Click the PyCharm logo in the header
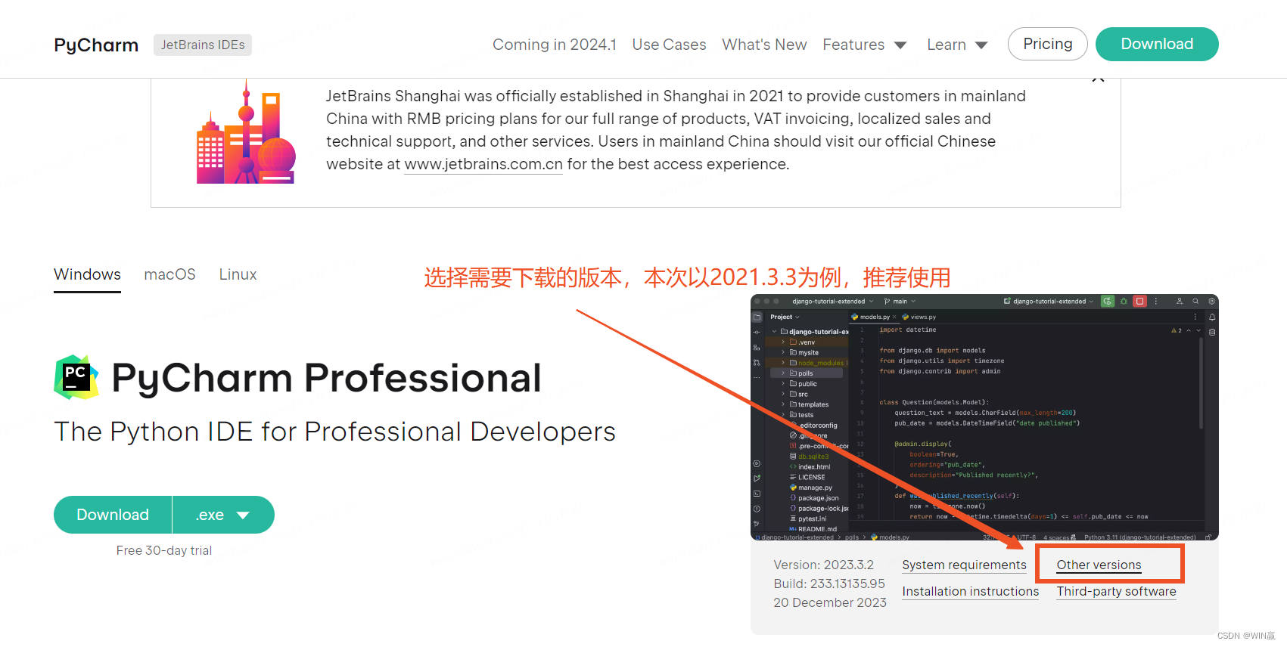The height and width of the screenshot is (647, 1287). (x=96, y=45)
